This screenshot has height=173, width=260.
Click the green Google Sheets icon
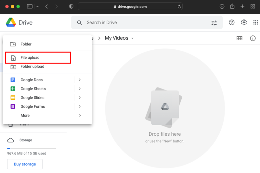[x=13, y=89]
